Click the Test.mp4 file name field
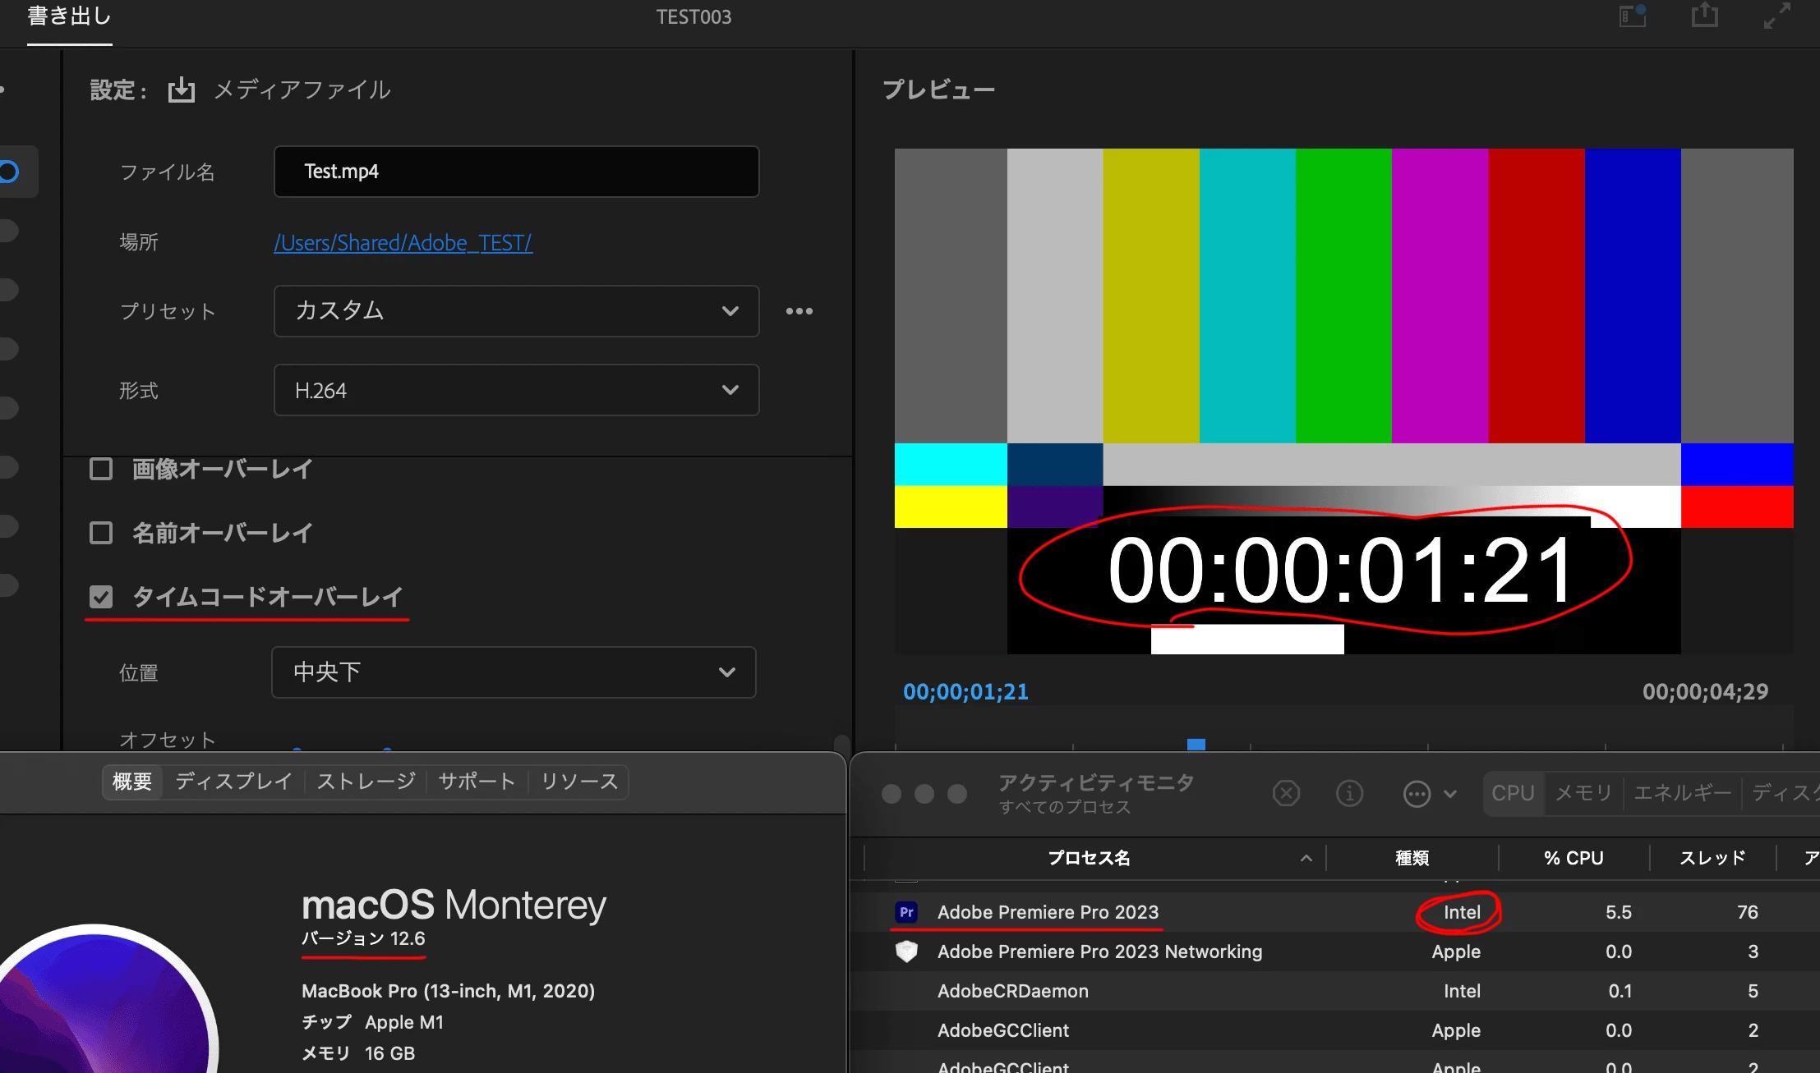This screenshot has width=1820, height=1073. pos(516,172)
